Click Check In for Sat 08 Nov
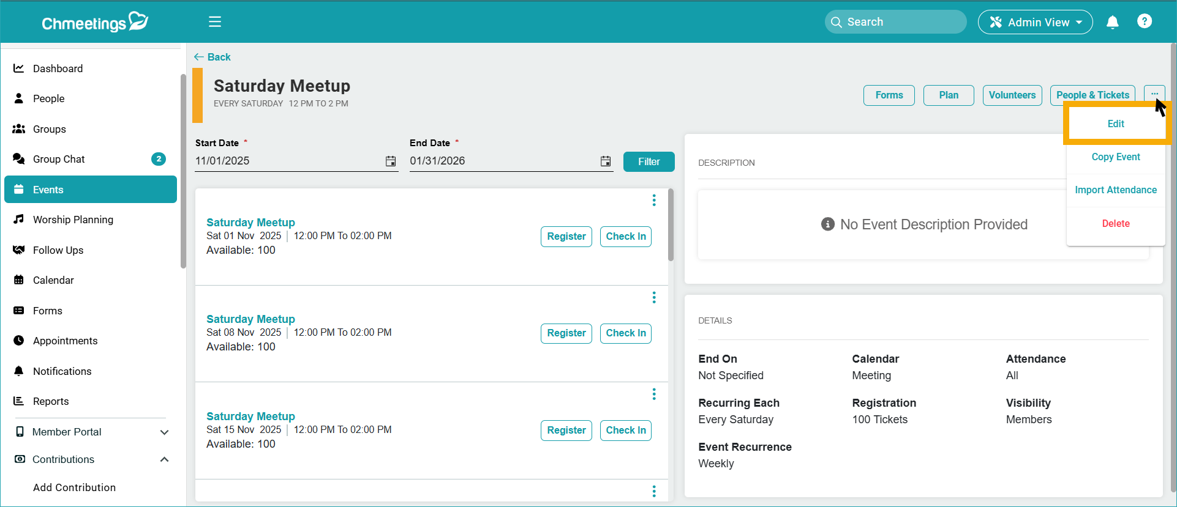Viewport: 1177px width, 507px height. (625, 333)
